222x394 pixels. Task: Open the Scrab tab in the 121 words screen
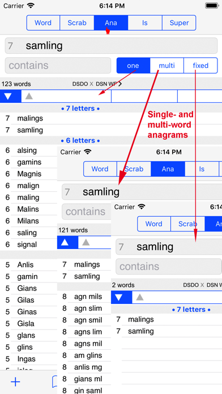point(134,169)
